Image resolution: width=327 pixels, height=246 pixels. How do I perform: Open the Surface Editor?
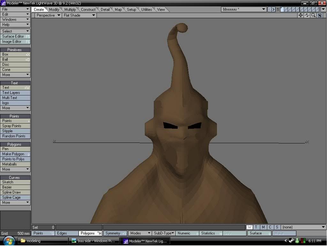(x=15, y=36)
